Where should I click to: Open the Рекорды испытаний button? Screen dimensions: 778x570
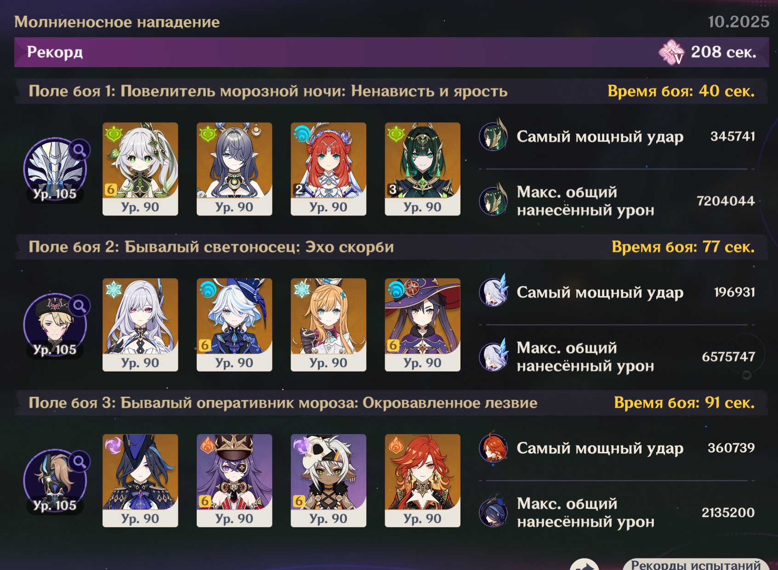point(696,564)
